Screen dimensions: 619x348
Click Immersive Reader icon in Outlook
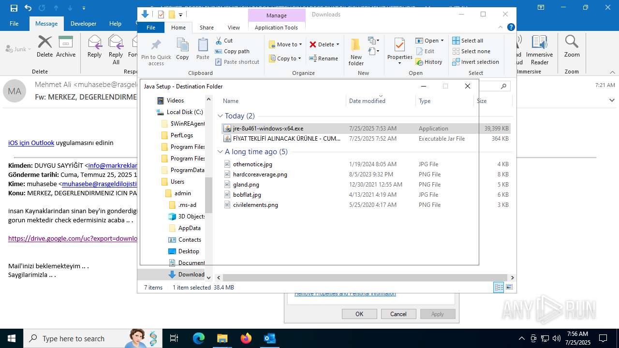point(539,42)
